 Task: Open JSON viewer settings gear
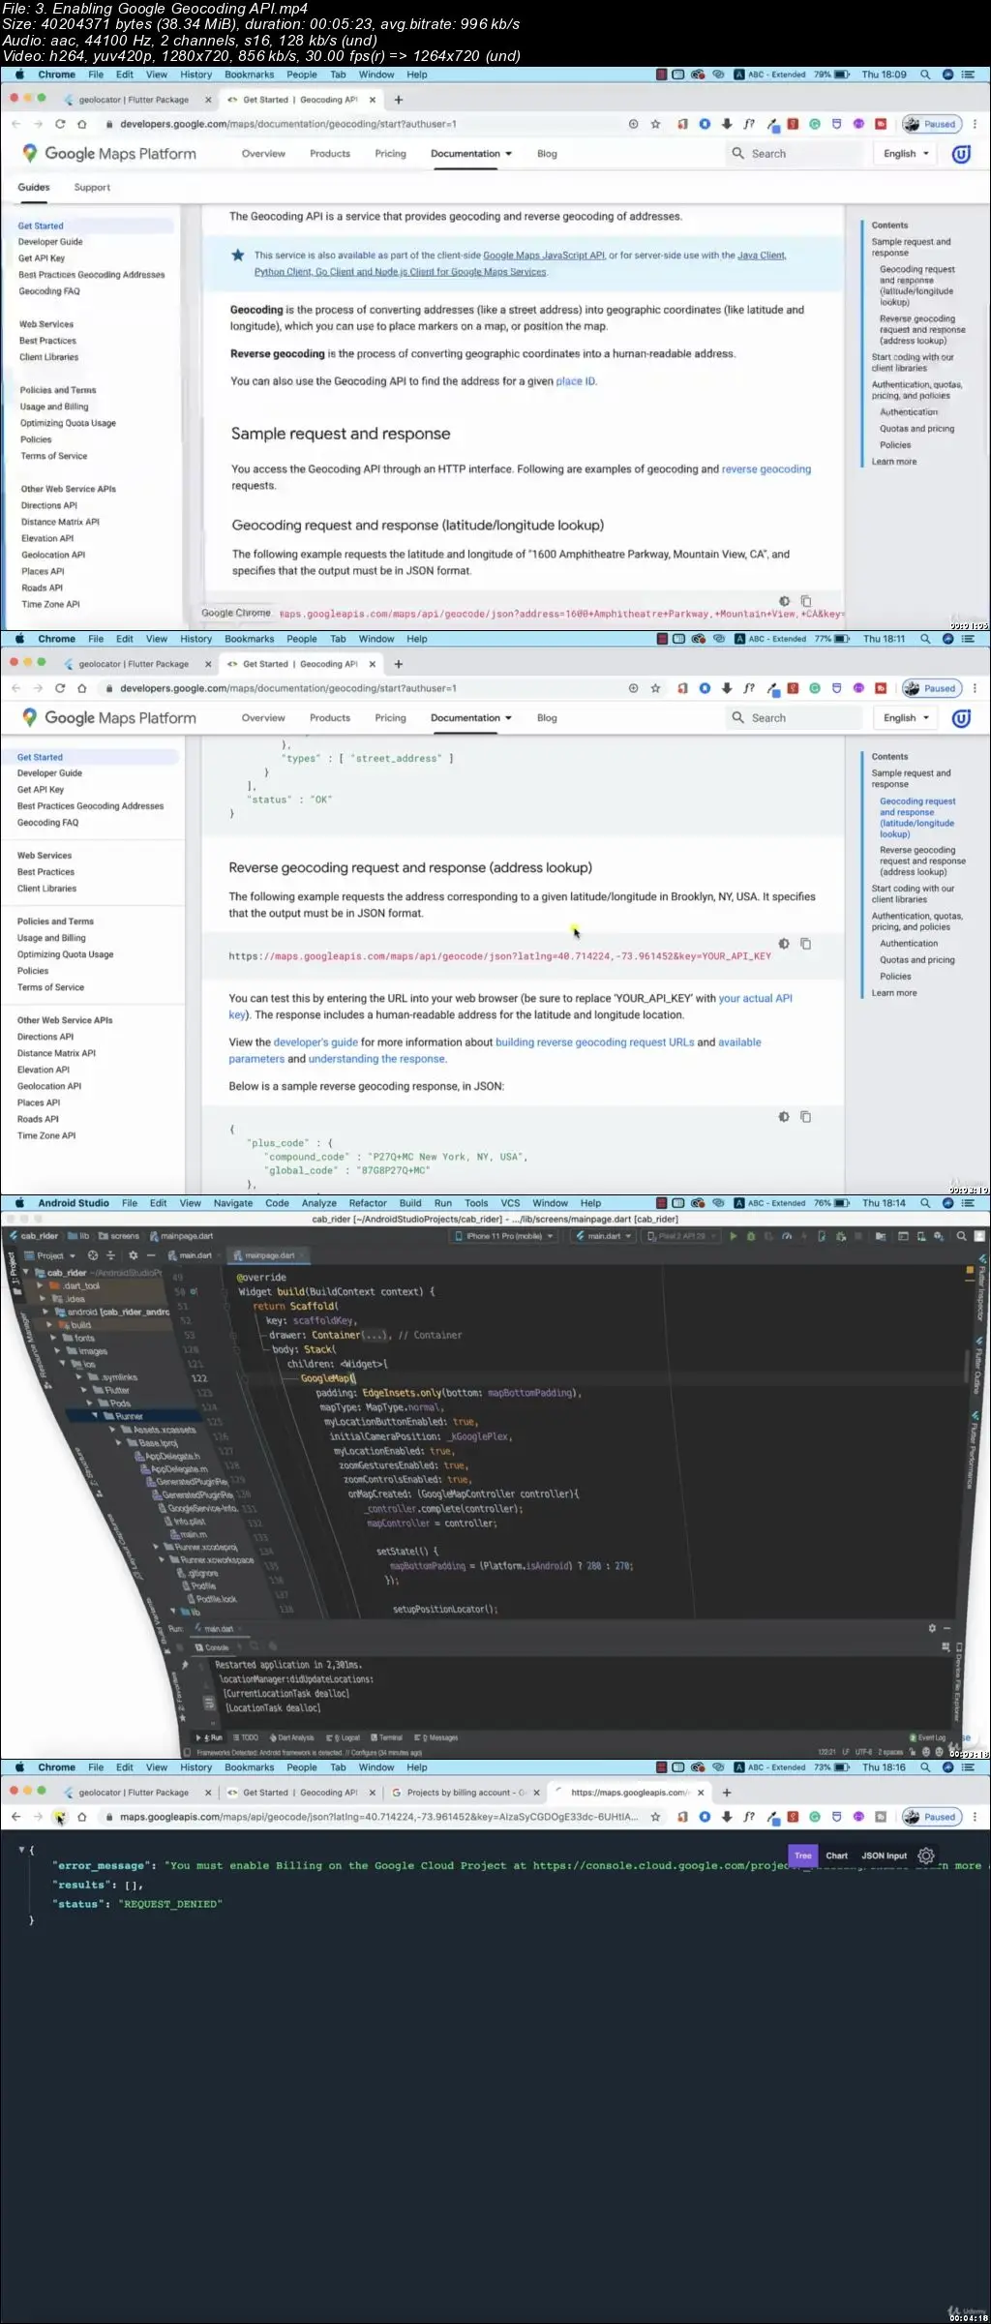tap(926, 1856)
